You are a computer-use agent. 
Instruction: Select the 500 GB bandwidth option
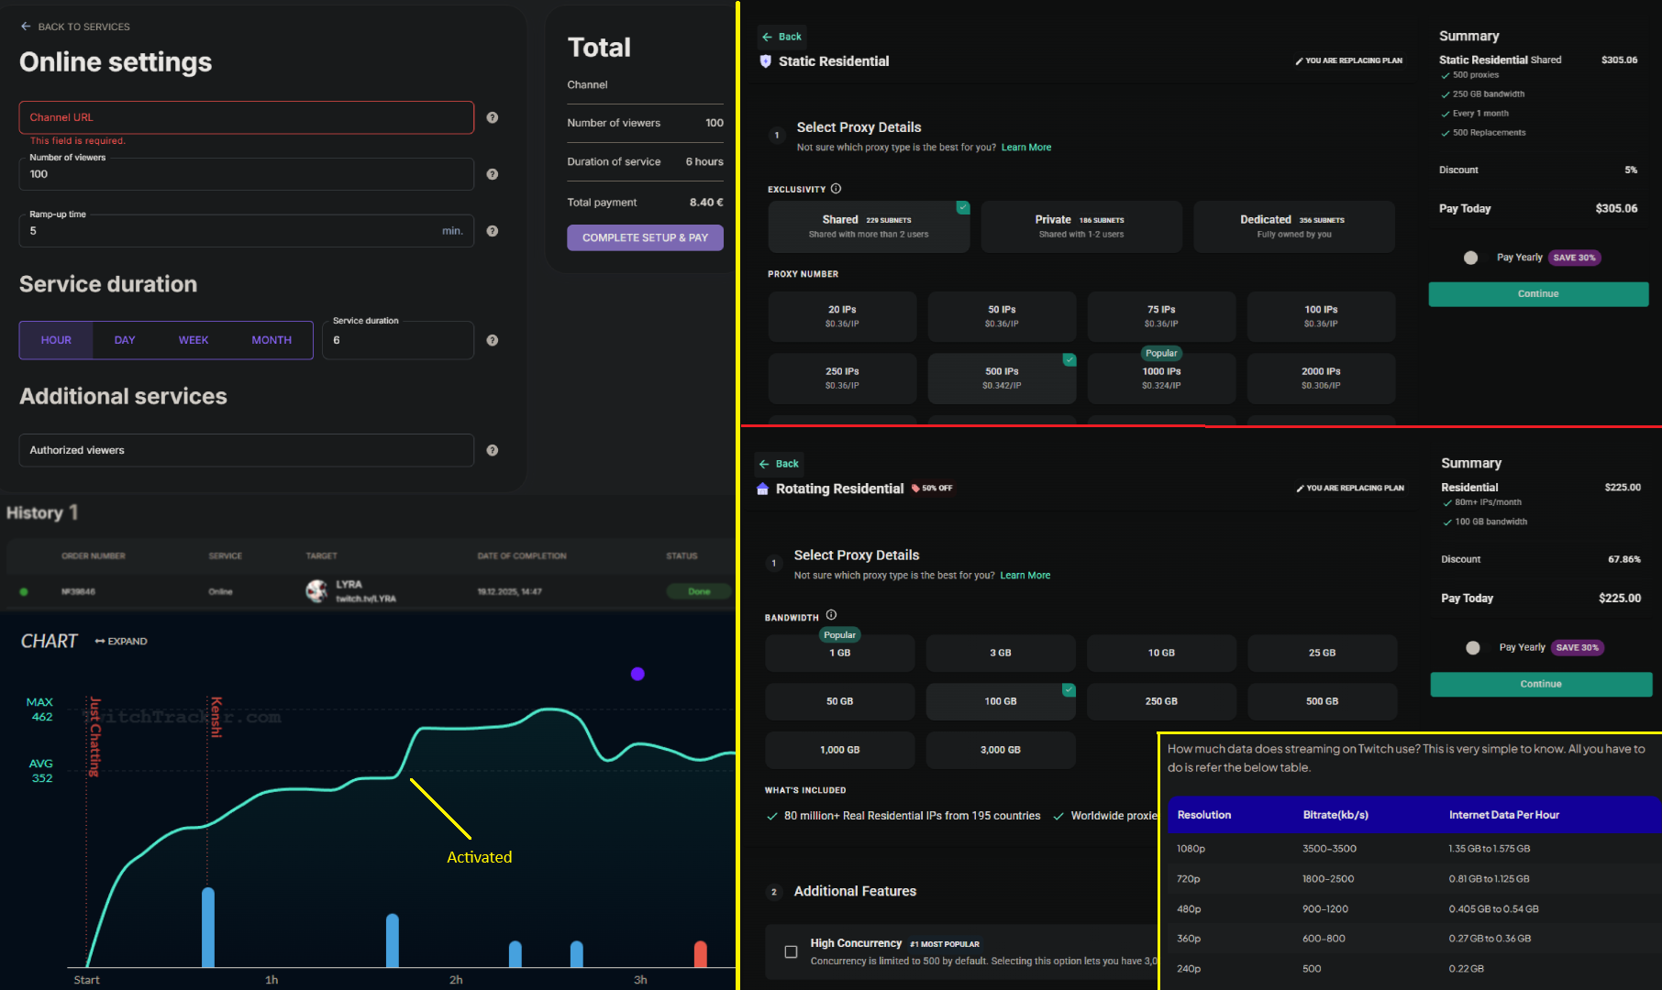(x=1323, y=701)
